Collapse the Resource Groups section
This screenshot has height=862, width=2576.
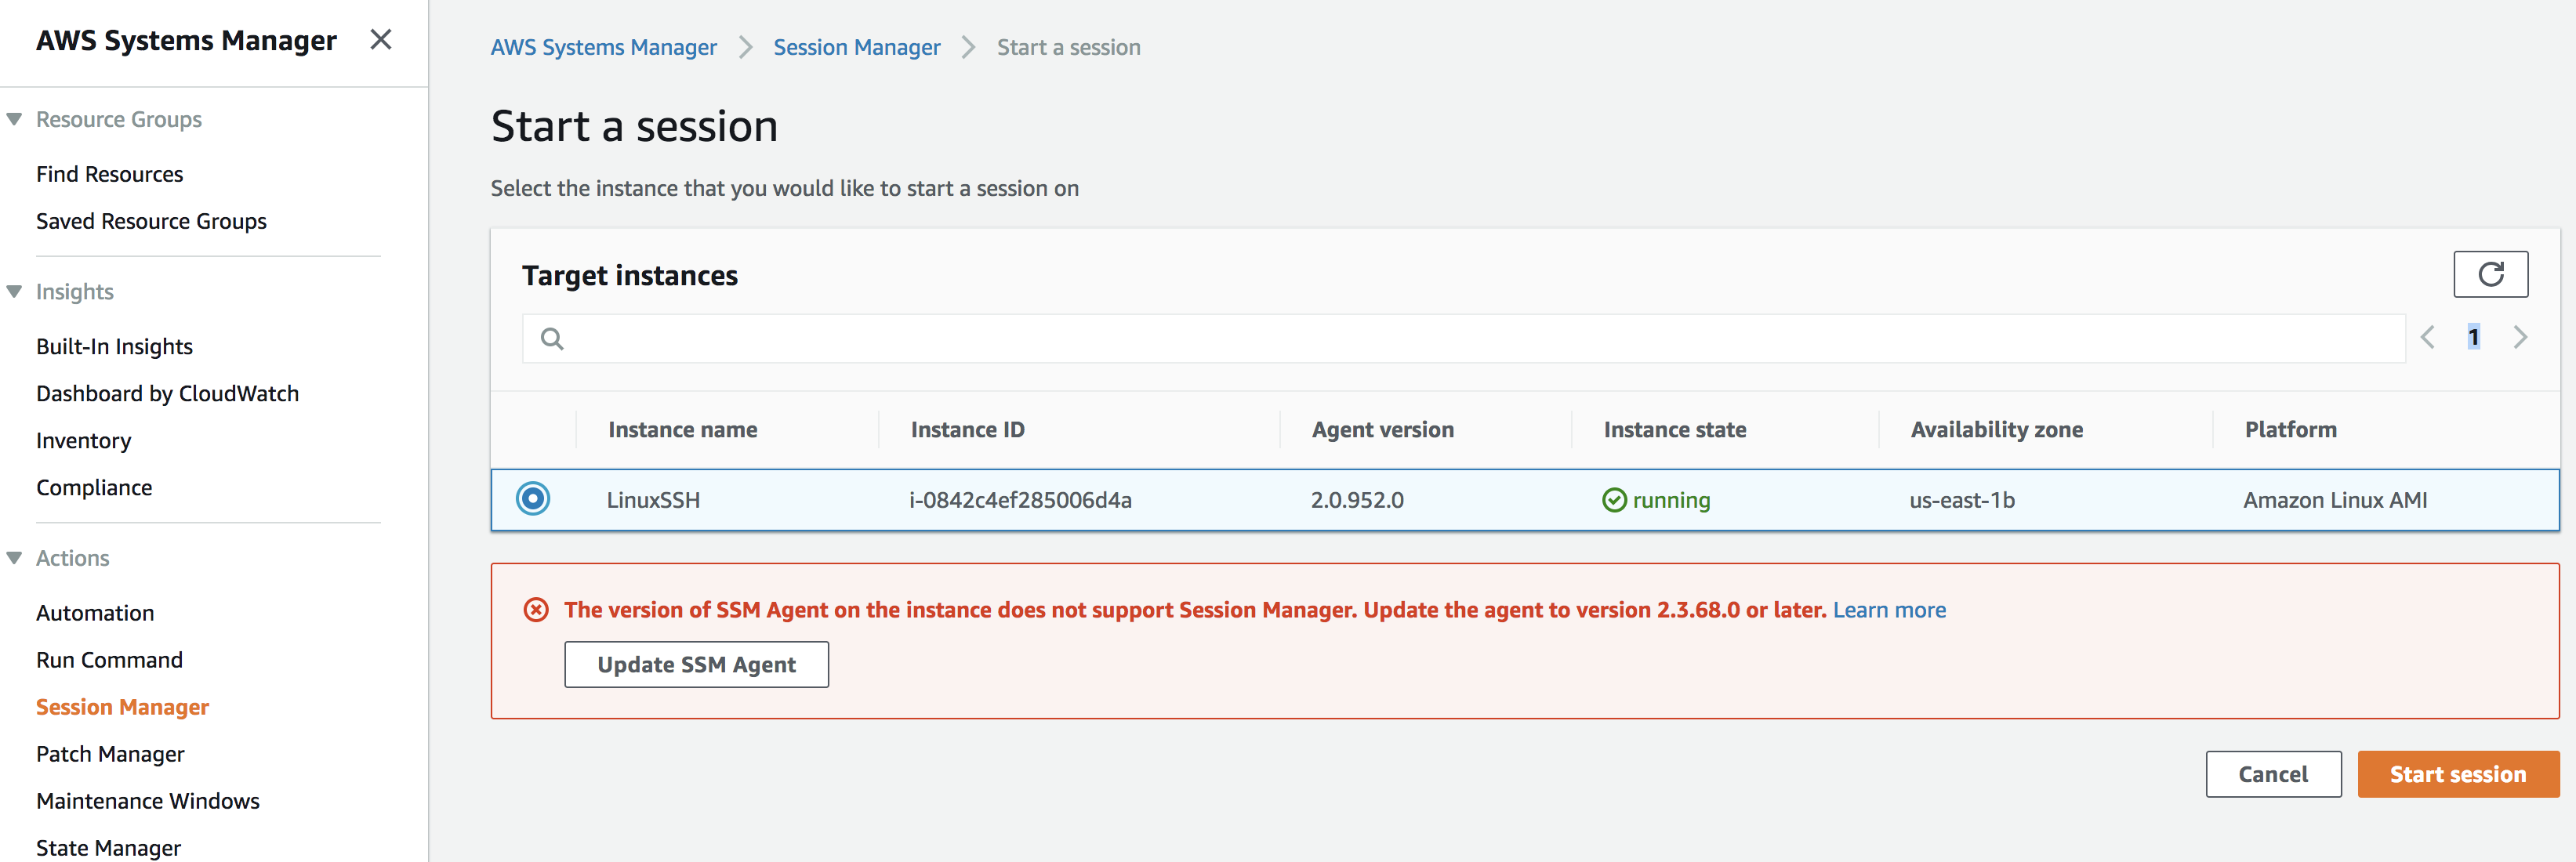[14, 120]
